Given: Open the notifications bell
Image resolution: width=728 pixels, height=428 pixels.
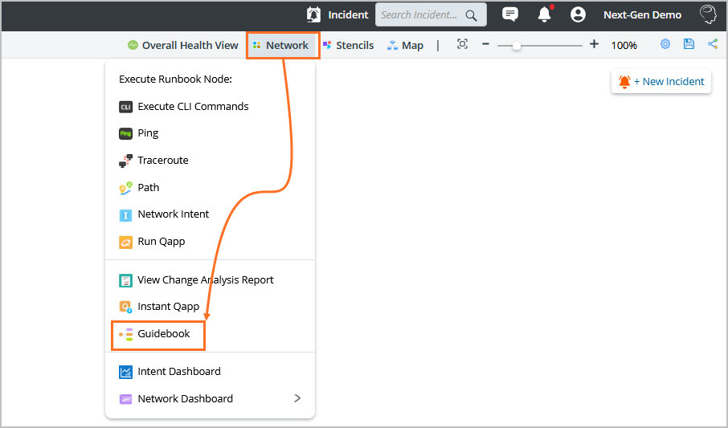Looking at the screenshot, I should tap(545, 14).
